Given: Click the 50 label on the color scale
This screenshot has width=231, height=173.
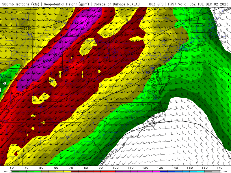Looking at the screenshot, I should [x=41, y=168].
